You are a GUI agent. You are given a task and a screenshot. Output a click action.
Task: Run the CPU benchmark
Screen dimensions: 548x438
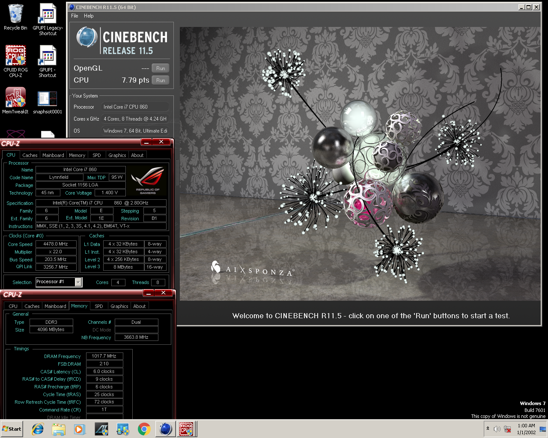click(x=161, y=80)
